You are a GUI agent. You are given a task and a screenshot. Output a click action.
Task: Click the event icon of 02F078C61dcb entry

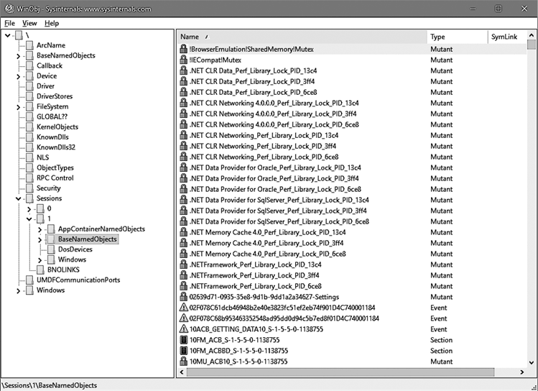(x=184, y=308)
